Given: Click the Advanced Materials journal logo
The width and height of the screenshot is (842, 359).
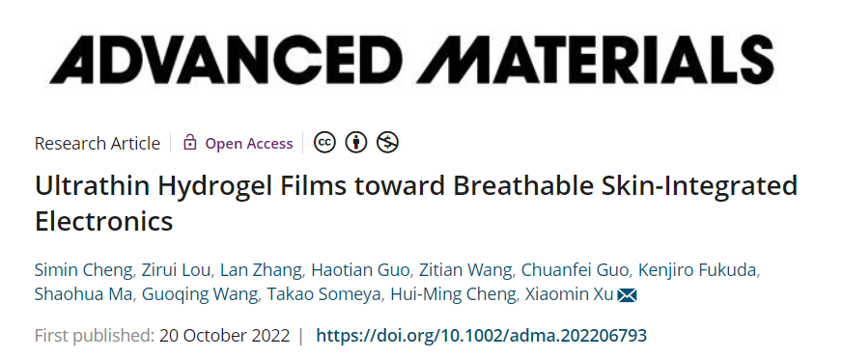Looking at the screenshot, I should click(411, 59).
